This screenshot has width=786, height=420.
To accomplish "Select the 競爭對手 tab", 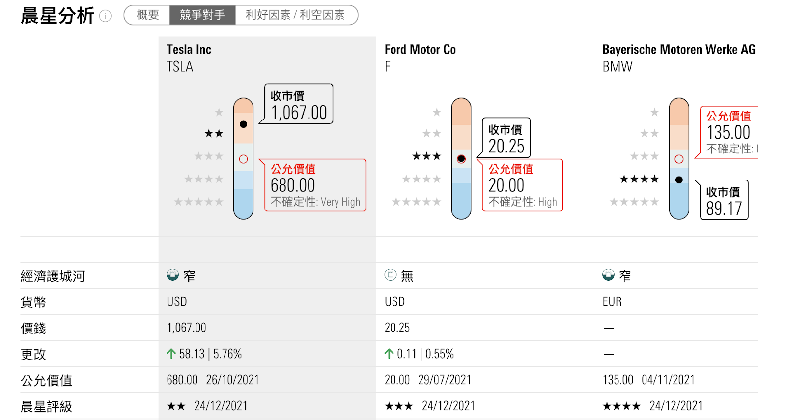I will 202,15.
